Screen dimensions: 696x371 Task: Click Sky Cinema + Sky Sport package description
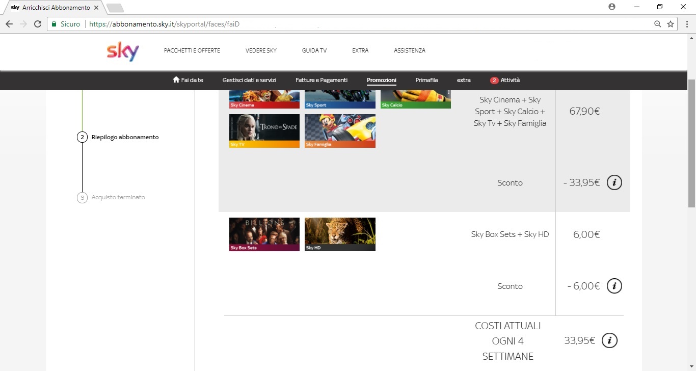[510, 111]
